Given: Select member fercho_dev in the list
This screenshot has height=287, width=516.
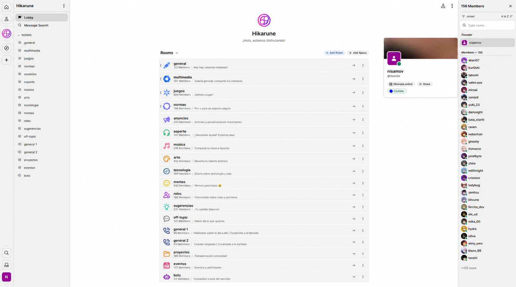Looking at the screenshot, I should click(487, 207).
